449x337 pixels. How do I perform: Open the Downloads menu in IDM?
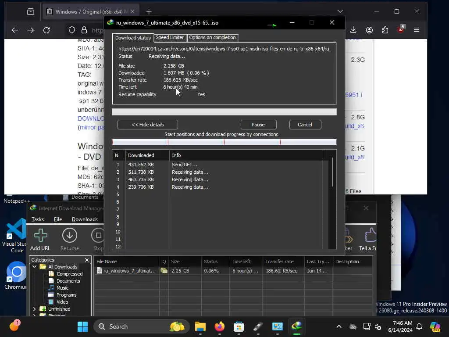click(85, 219)
